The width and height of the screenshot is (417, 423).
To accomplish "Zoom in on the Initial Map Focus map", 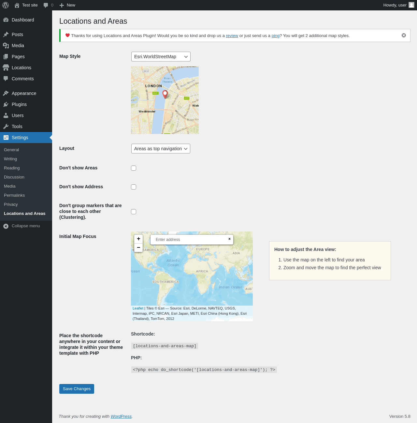I will (x=138, y=239).
